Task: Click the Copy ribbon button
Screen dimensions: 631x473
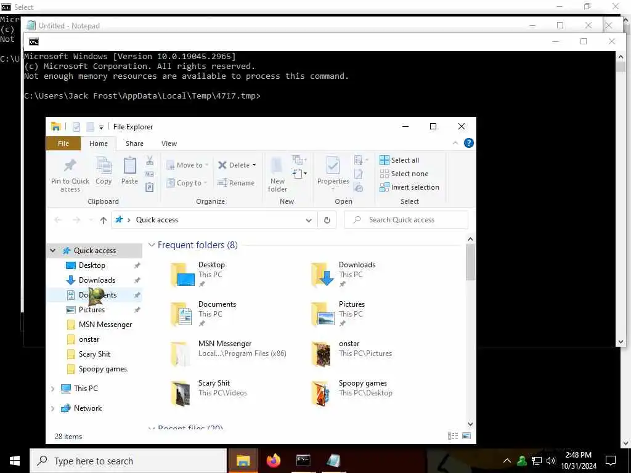Action: point(104,171)
